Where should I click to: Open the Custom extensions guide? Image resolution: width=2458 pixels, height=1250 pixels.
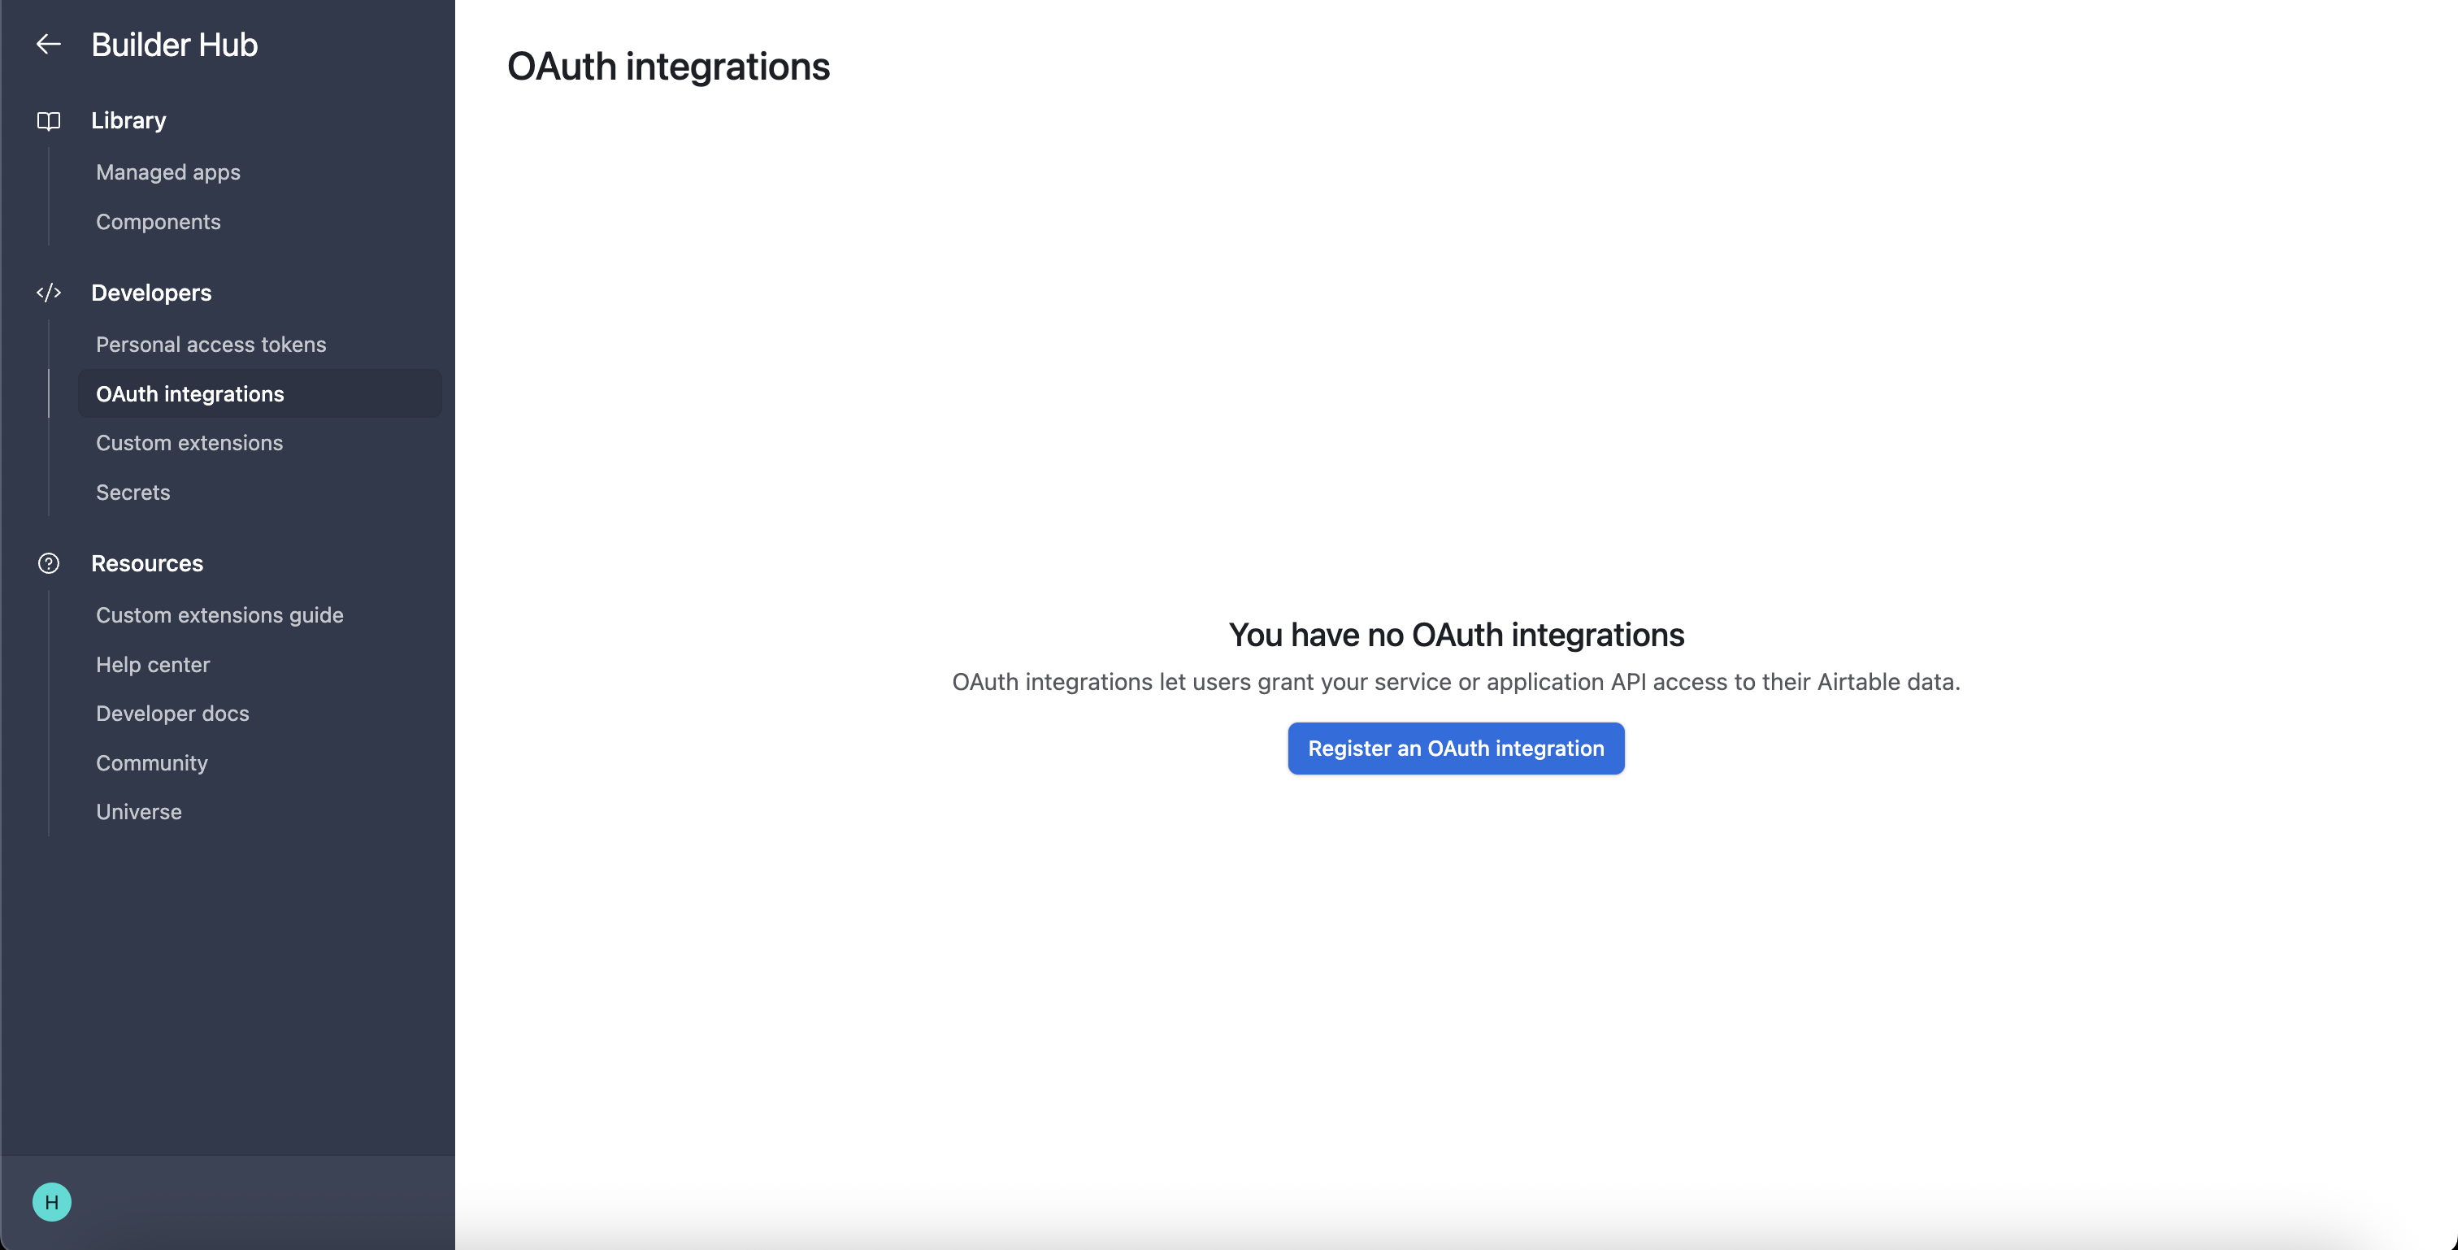(x=219, y=615)
